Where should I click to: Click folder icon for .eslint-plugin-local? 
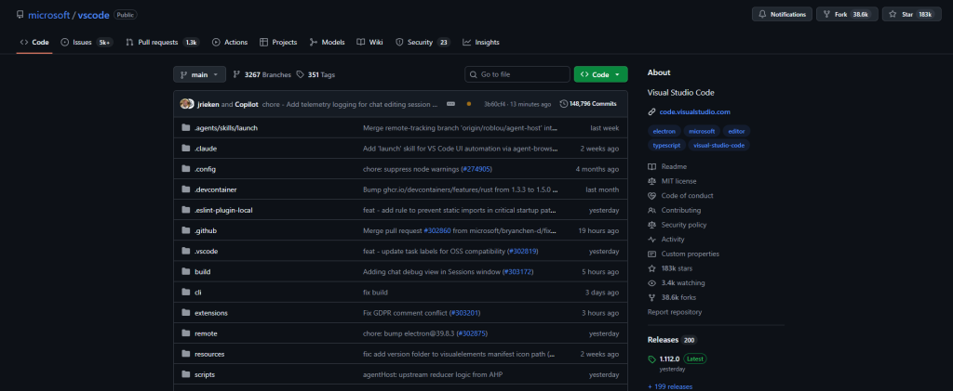point(186,210)
